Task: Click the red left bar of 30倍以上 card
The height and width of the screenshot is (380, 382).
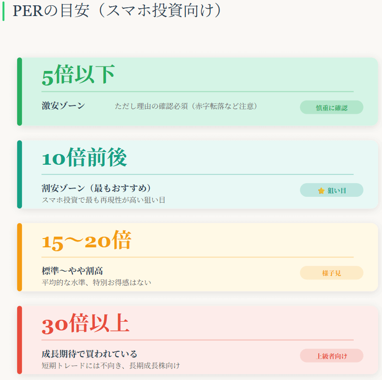Action: click(x=19, y=340)
